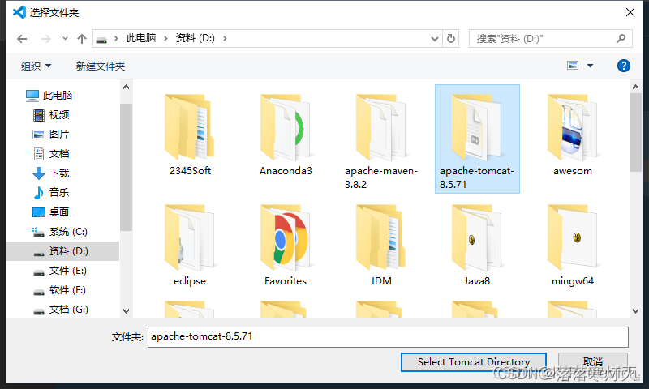
Task: Select the Anaconda3 folder
Action: click(286, 135)
